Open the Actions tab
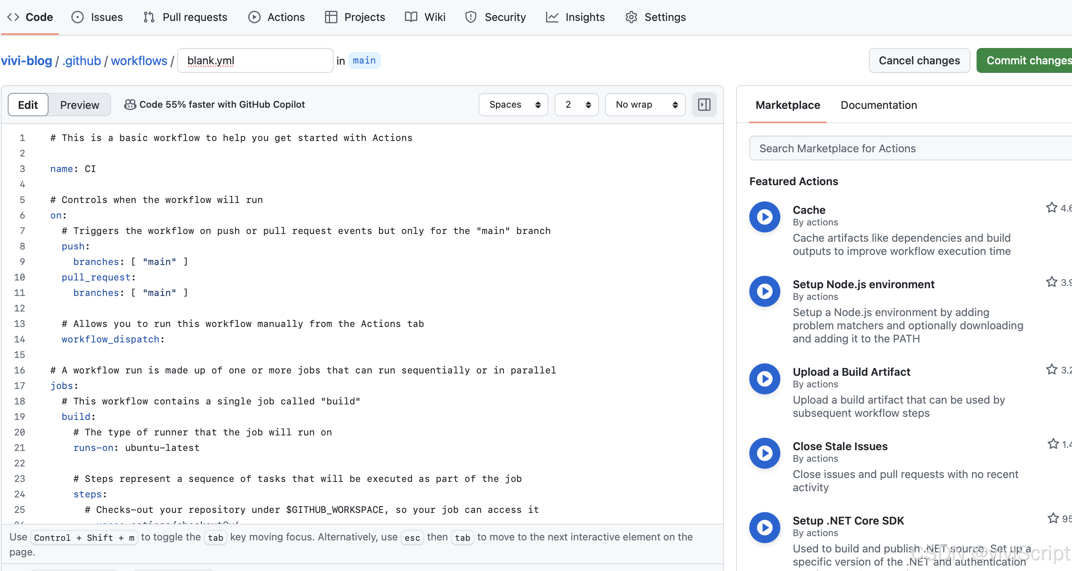Image resolution: width=1072 pixels, height=571 pixels. tap(277, 17)
